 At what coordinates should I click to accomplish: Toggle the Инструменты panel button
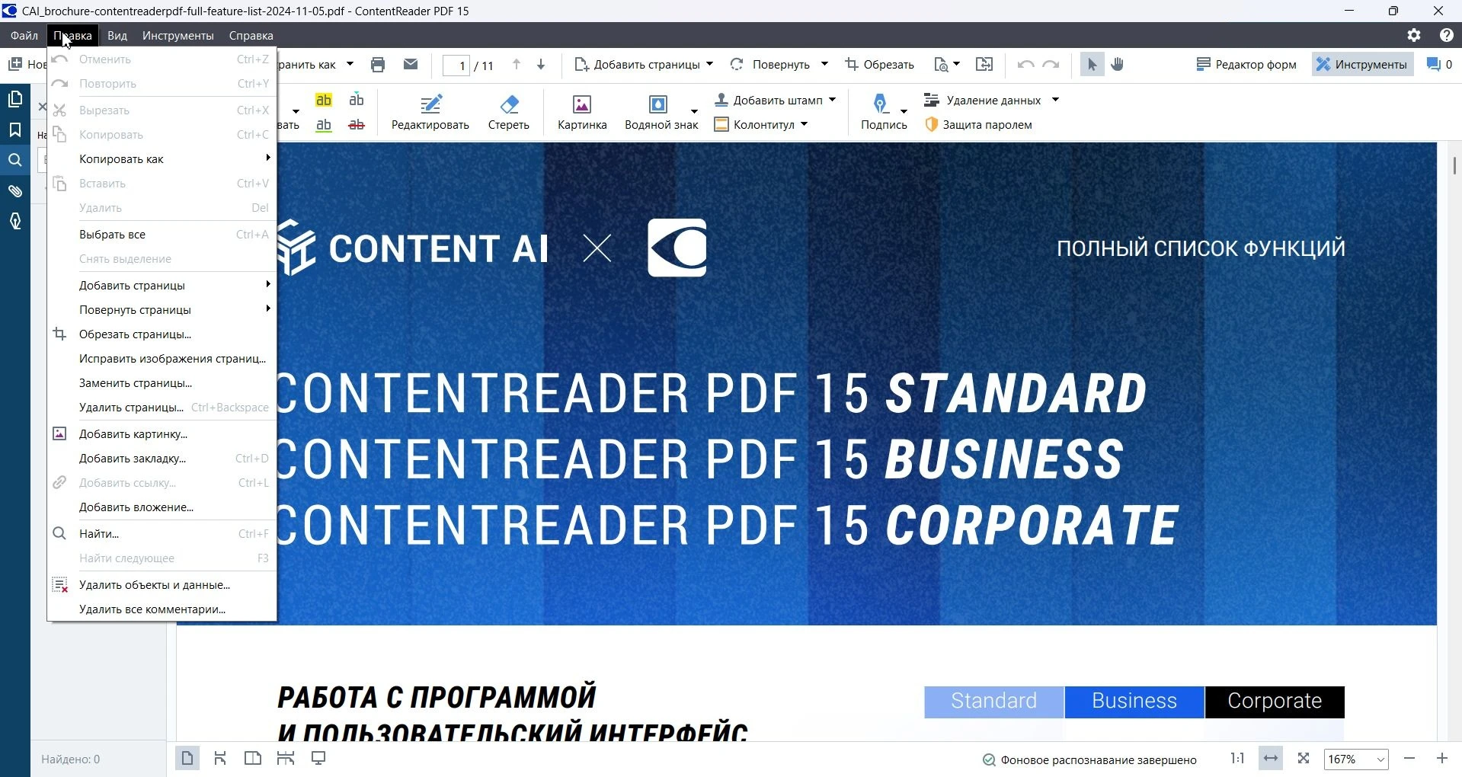1362,65
